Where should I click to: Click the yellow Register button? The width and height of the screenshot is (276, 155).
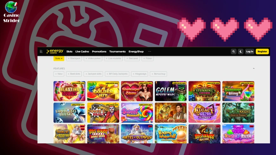pyautogui.click(x=262, y=52)
